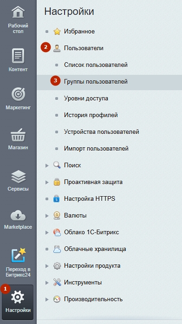The height and width of the screenshot is (324, 182).
Task: Select Группы пользователей item
Action: pyautogui.click(x=110, y=82)
